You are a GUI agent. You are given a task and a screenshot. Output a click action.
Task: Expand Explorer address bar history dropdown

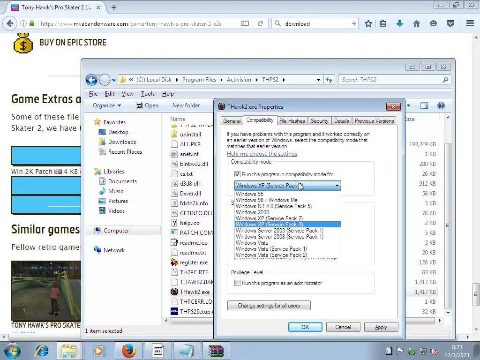pos(318,80)
